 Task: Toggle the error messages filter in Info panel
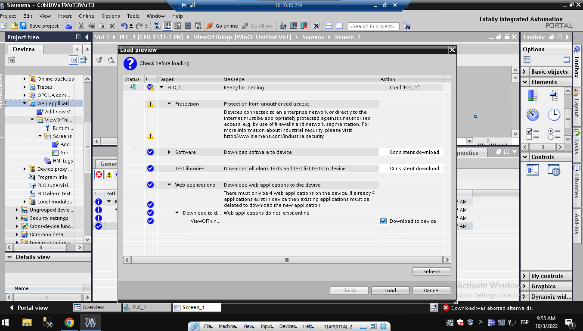(99, 175)
